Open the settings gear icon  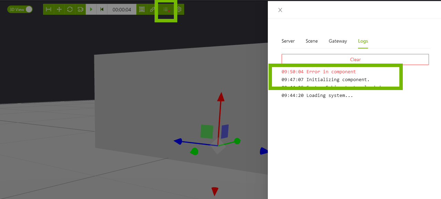[x=179, y=9]
